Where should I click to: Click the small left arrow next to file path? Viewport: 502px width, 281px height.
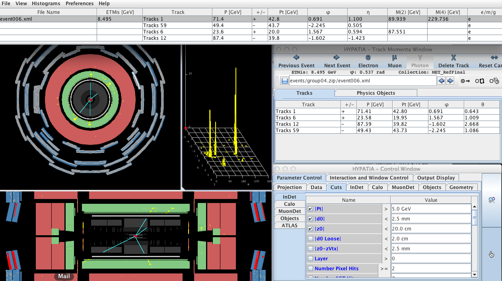click(441, 81)
